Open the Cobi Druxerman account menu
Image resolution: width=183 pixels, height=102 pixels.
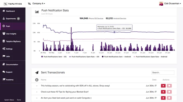[170, 3]
